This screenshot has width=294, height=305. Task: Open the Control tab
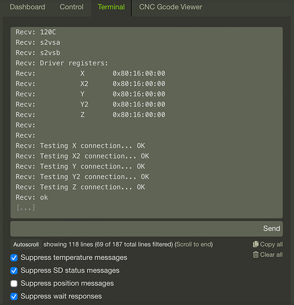click(x=71, y=7)
